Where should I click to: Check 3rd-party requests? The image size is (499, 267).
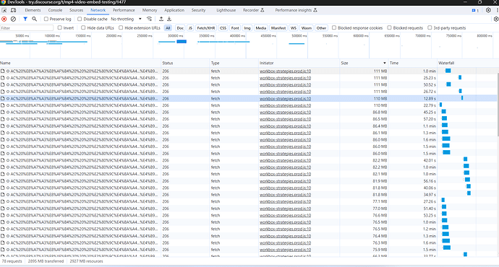(430, 27)
